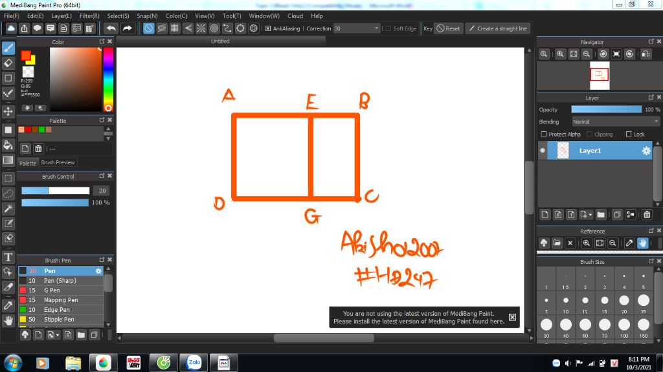Dismiss update notification with X
The width and height of the screenshot is (663, 372).
point(512,317)
